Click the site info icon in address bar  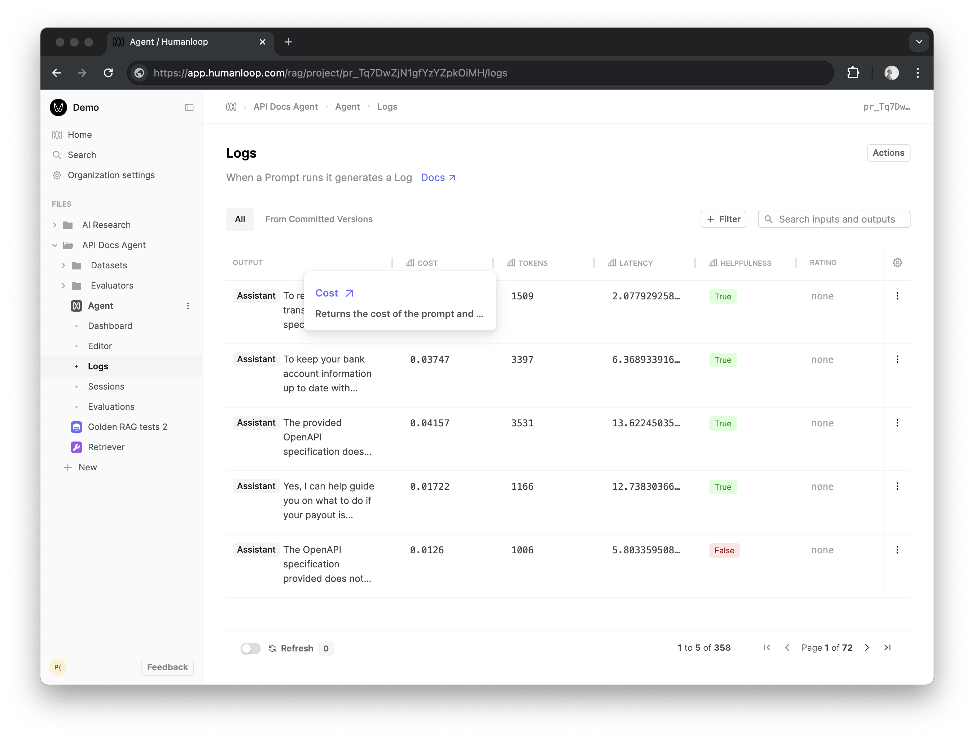coord(140,73)
